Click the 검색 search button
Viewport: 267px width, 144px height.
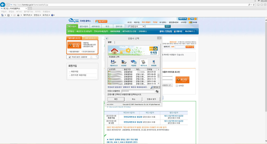coord(168,26)
